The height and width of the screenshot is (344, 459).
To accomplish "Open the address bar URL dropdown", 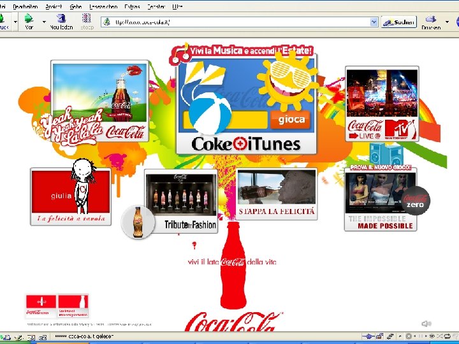I will [x=374, y=22].
